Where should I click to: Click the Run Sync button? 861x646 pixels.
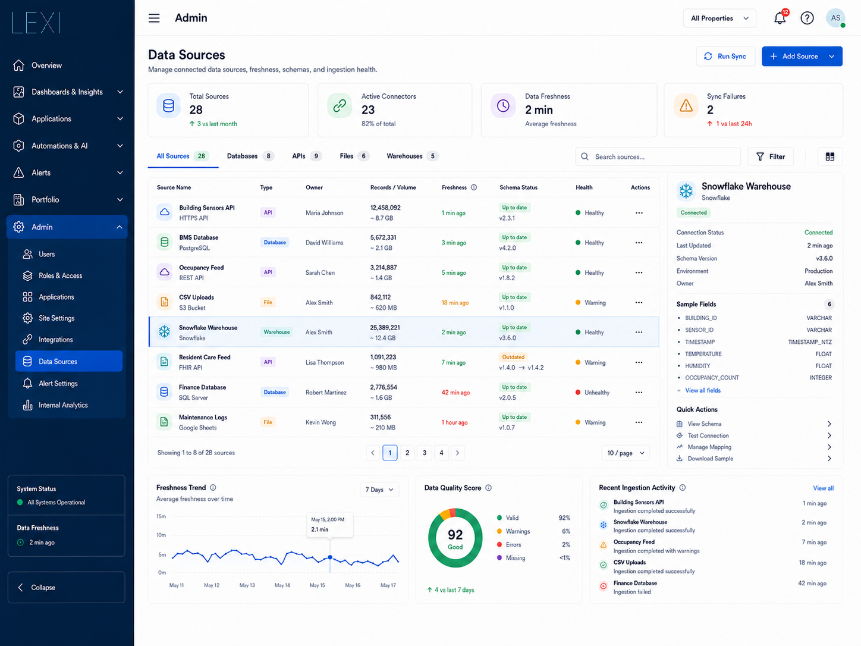pos(725,57)
